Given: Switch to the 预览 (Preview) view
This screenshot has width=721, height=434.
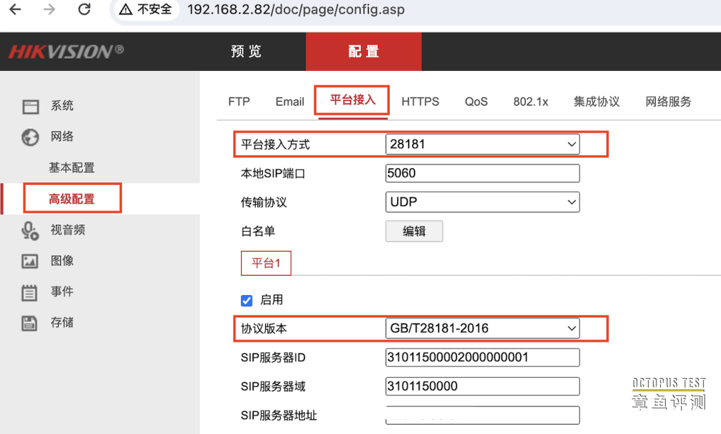Looking at the screenshot, I should coord(245,51).
